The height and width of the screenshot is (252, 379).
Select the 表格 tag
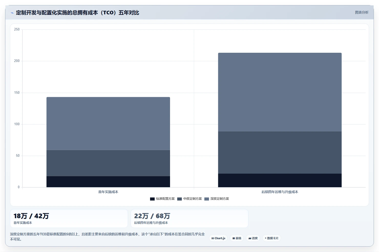237,238
